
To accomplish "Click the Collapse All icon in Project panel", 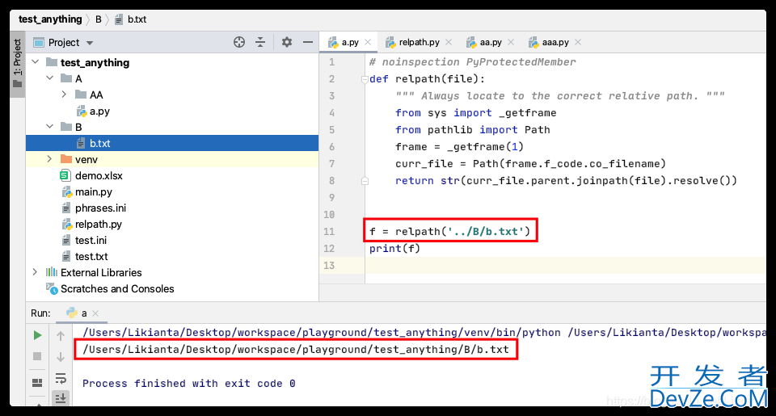I will click(260, 43).
